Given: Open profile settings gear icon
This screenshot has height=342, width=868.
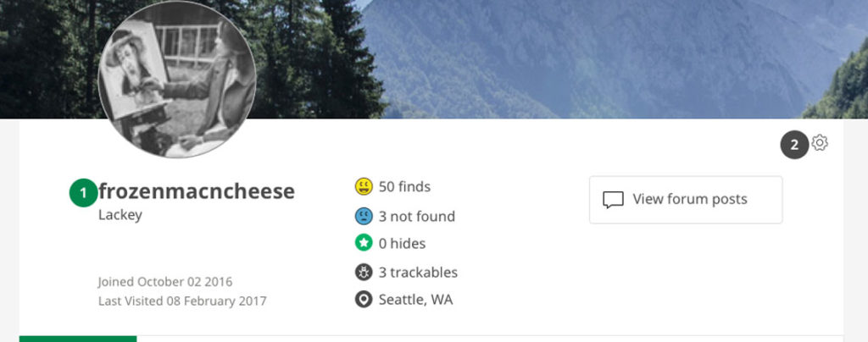Looking at the screenshot, I should [820, 143].
